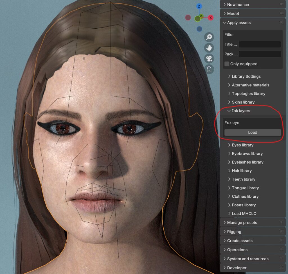
Task: Click the pan hand viewport icon
Action: [x=209, y=48]
